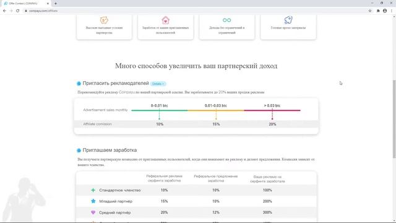Click the Affiliate commission row label

(98, 124)
